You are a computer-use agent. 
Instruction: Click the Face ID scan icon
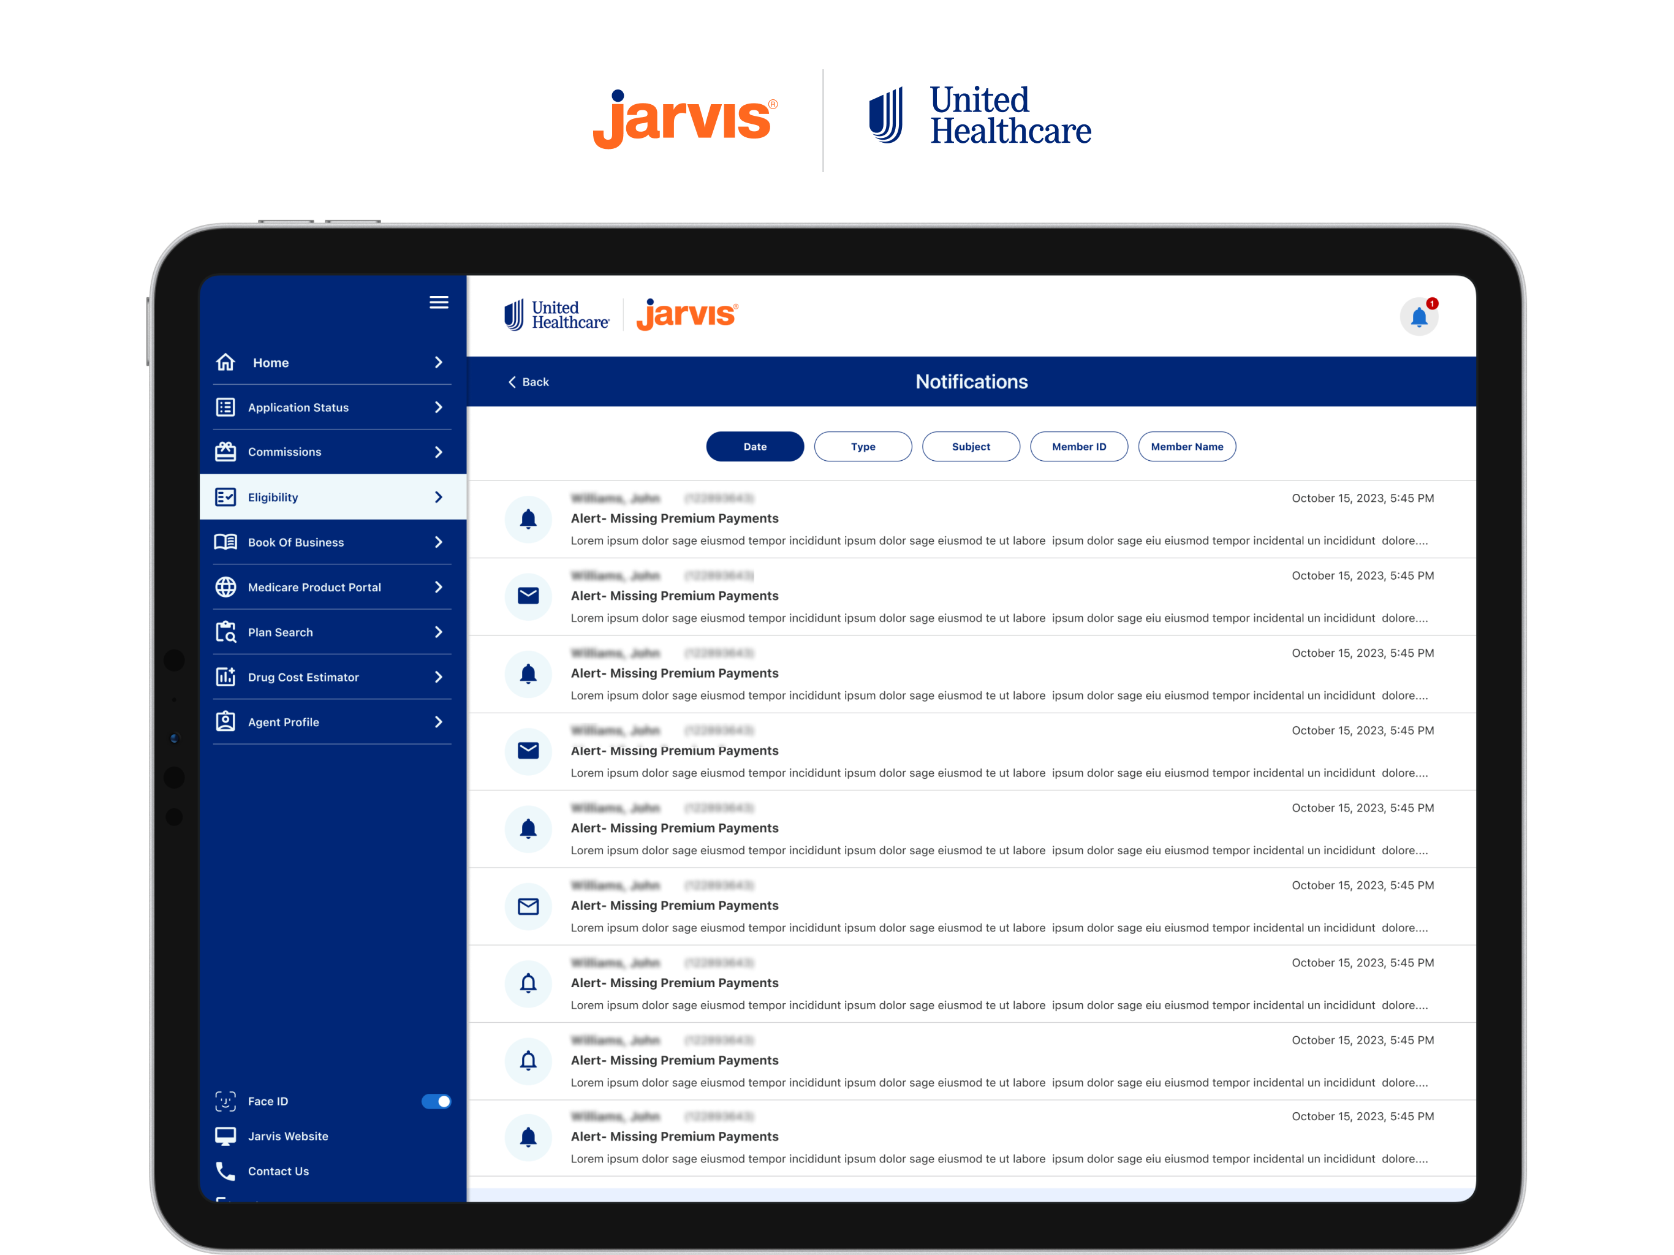[225, 1101]
